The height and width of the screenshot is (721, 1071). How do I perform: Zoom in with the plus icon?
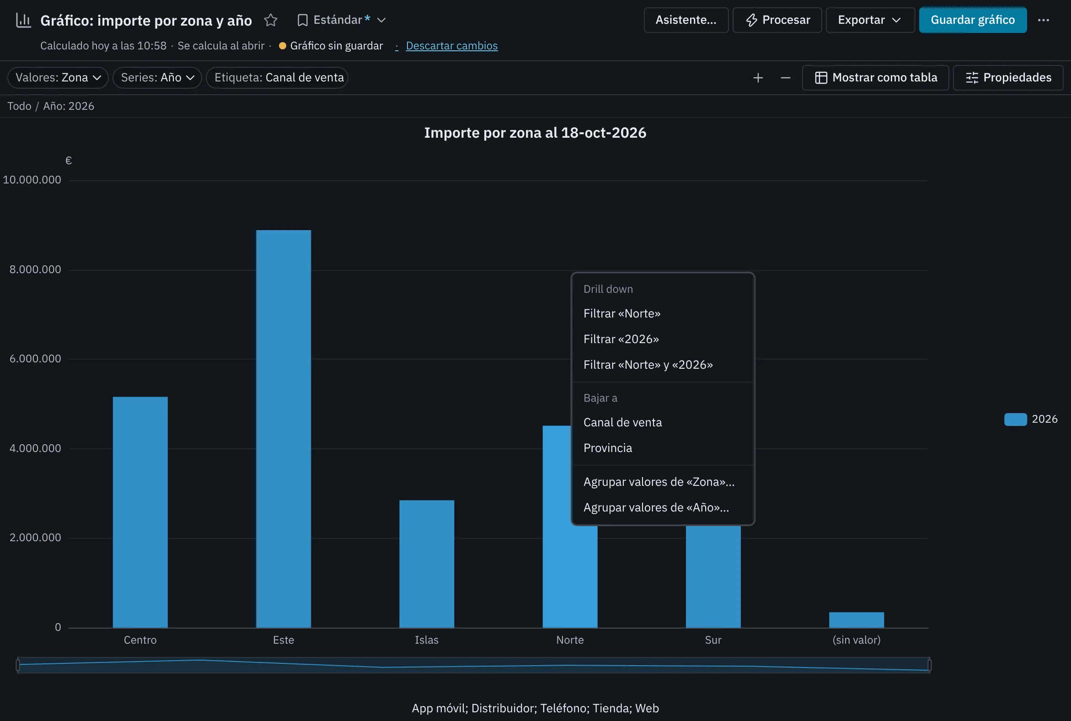tap(758, 78)
